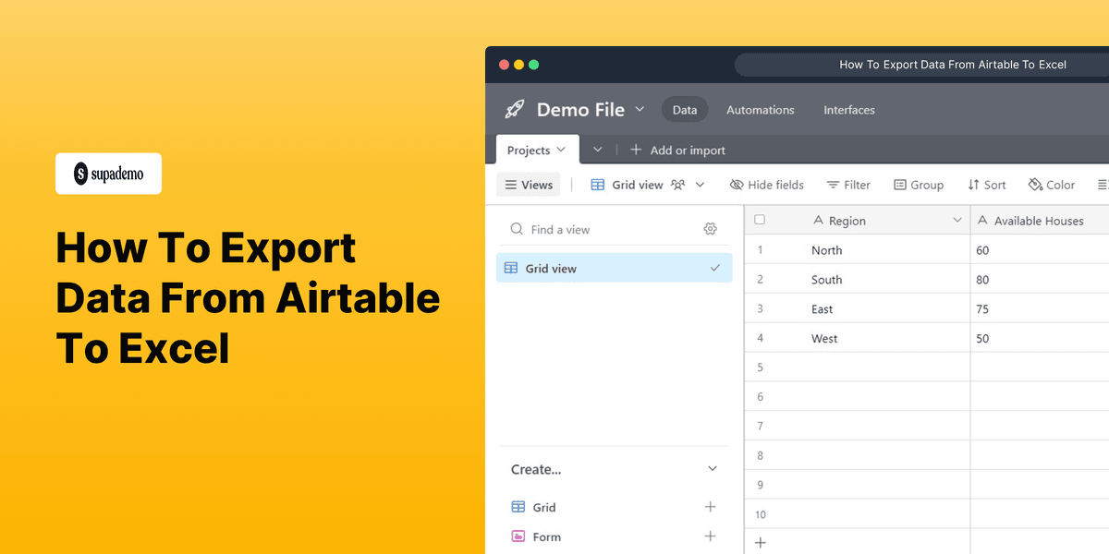This screenshot has height=554, width=1109.
Task: Toggle the Views sidebar
Action: click(x=528, y=184)
